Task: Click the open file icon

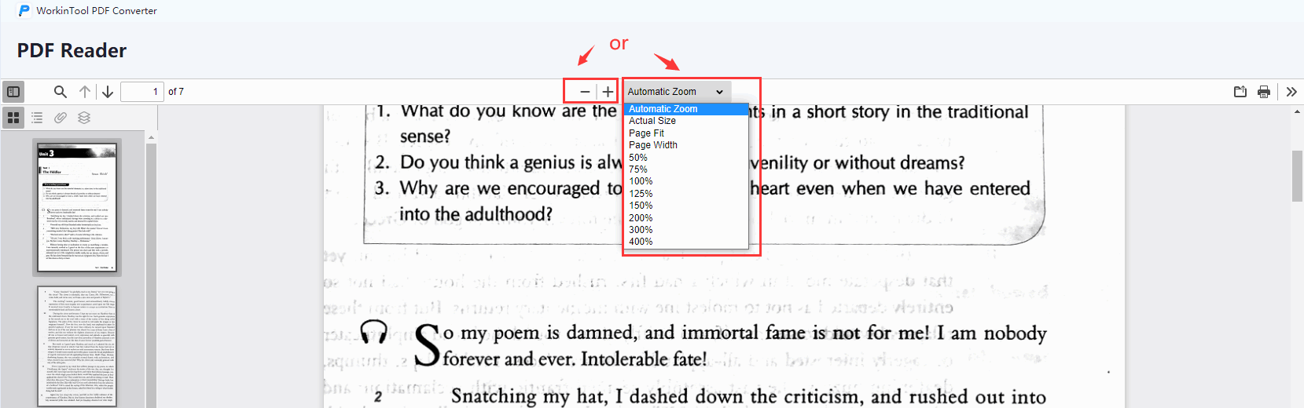Action: [x=1240, y=92]
